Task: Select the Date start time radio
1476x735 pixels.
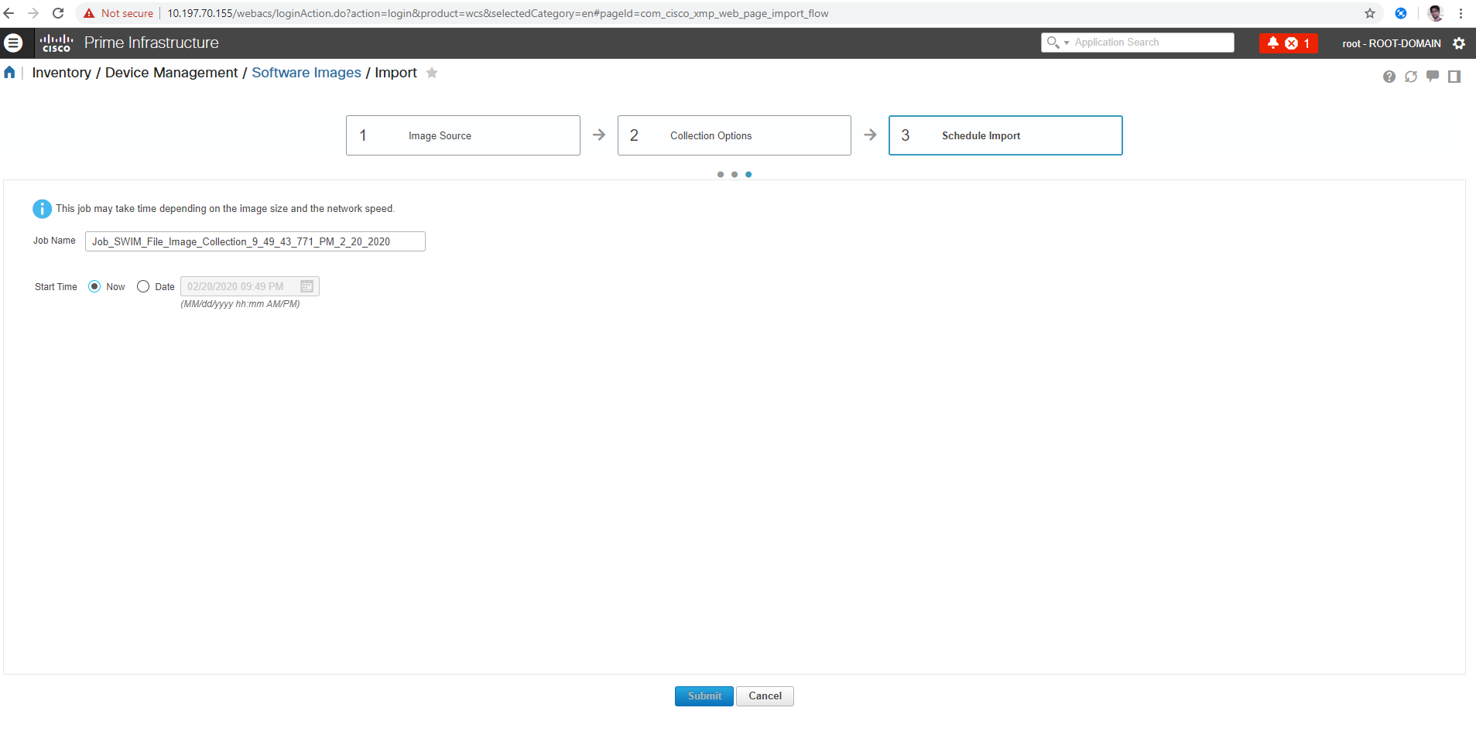Action: pos(143,286)
